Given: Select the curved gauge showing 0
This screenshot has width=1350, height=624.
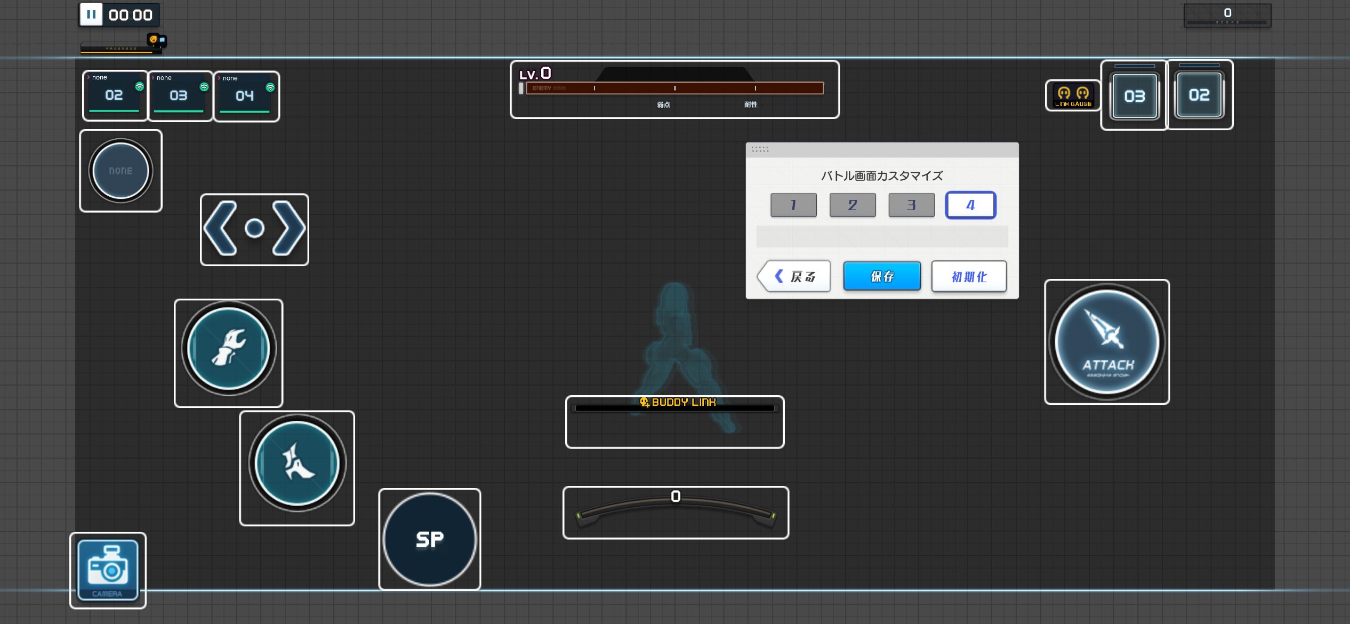Looking at the screenshot, I should click(676, 511).
